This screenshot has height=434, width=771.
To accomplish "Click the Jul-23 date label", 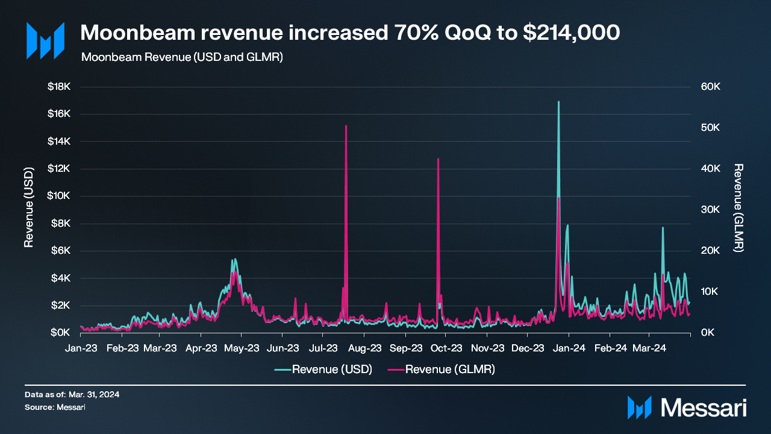I will [x=323, y=348].
